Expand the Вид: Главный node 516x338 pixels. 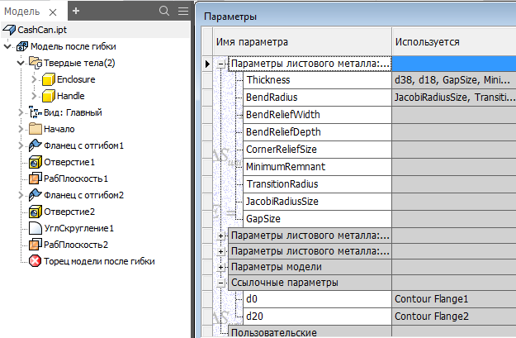[21, 112]
